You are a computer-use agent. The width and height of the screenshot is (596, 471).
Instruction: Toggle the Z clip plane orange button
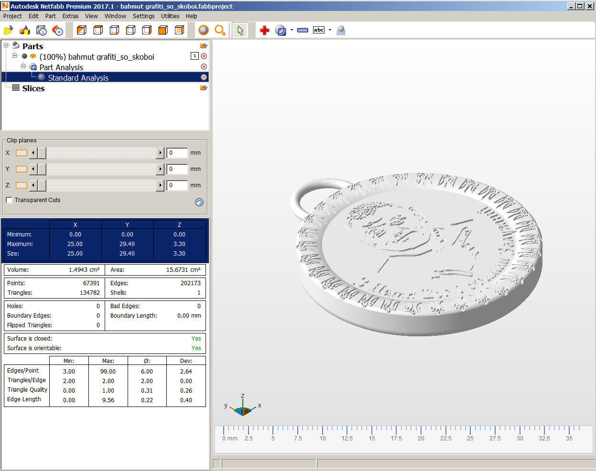pyautogui.click(x=22, y=185)
